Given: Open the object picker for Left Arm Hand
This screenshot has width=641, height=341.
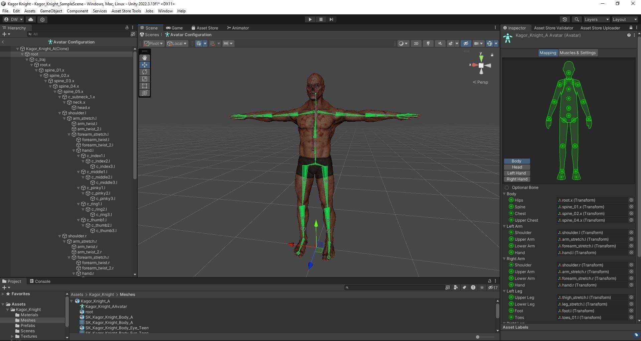Looking at the screenshot, I should [631, 253].
